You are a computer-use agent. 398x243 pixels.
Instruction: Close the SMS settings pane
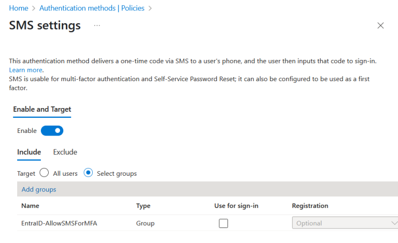tap(380, 25)
